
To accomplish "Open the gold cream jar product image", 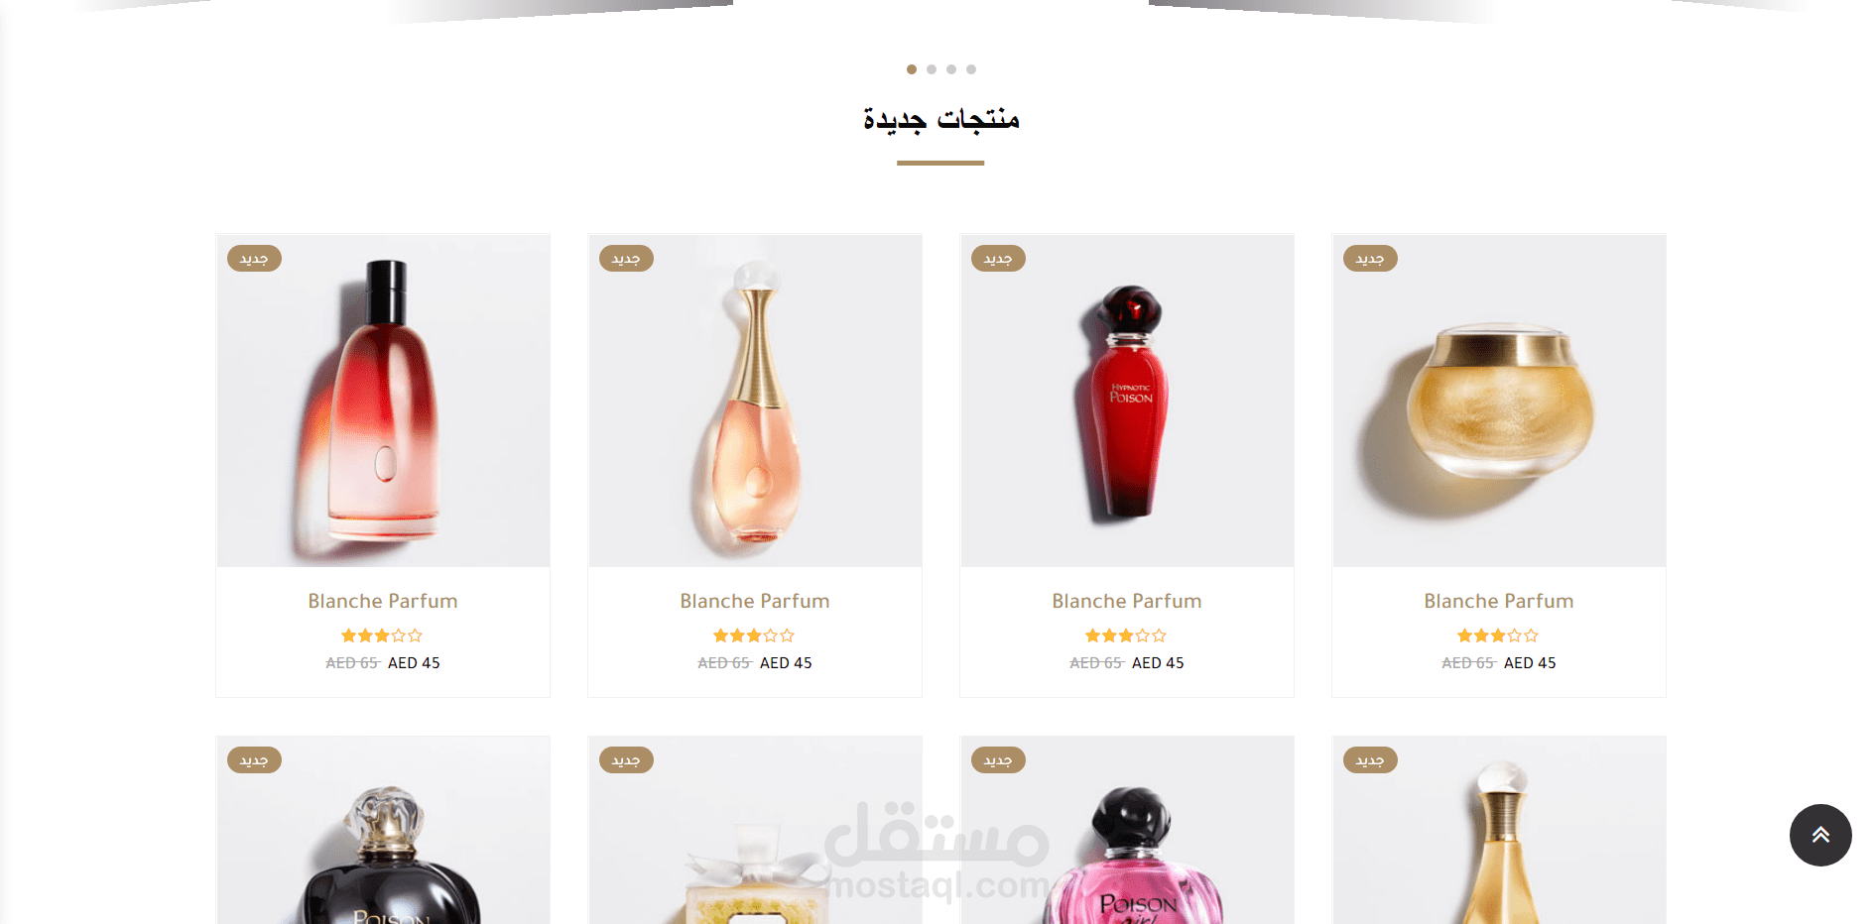I will point(1499,401).
